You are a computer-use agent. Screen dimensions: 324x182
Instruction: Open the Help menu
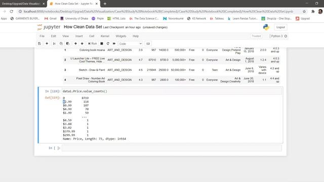coord(136,36)
